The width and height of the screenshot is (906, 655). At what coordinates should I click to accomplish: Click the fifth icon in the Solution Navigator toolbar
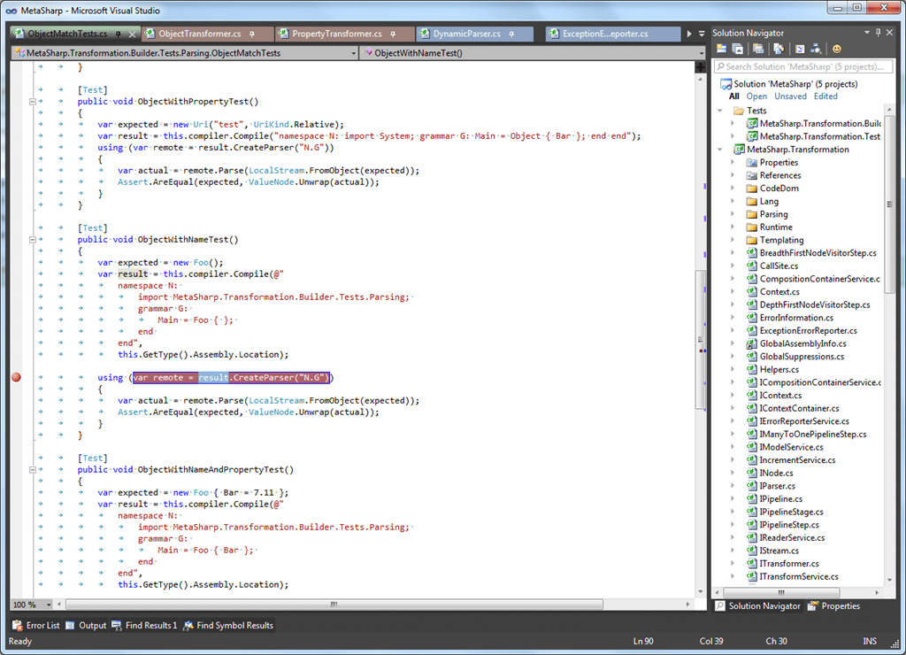[800, 50]
